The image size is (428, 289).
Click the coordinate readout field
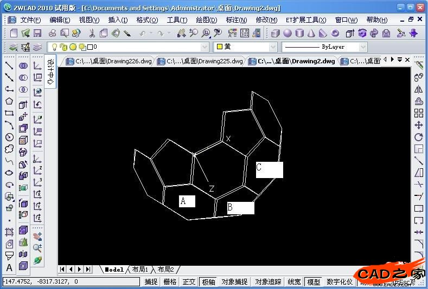point(71,281)
